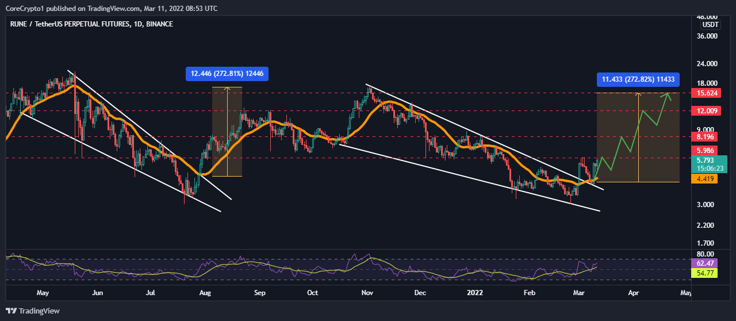736x321 pixels.
Task: Click the RSI value 62.47 label
Action: tap(706, 262)
